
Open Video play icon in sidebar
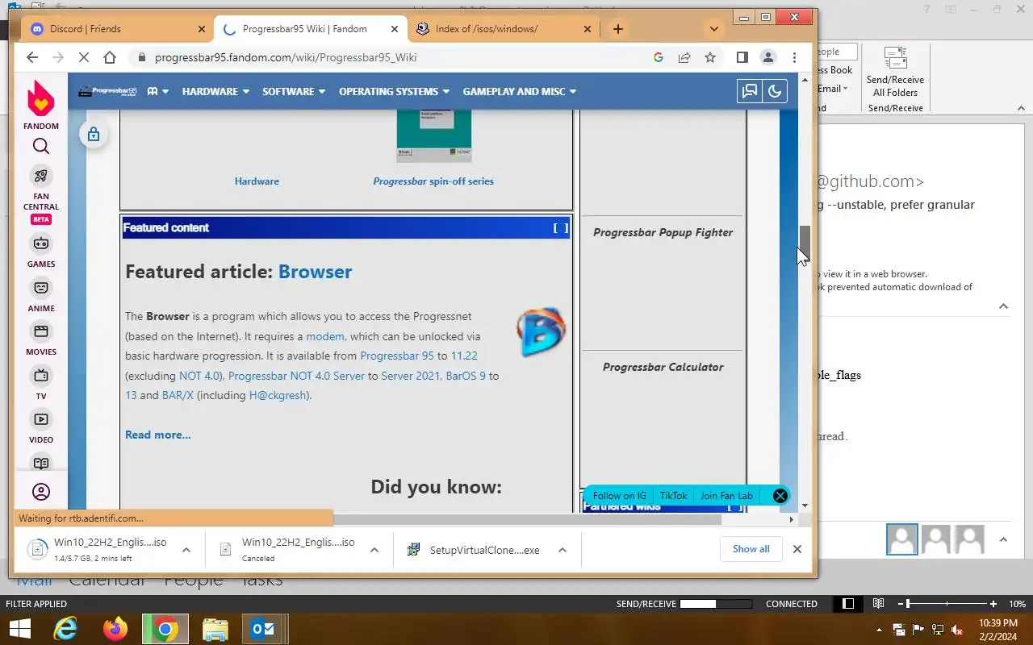point(41,418)
